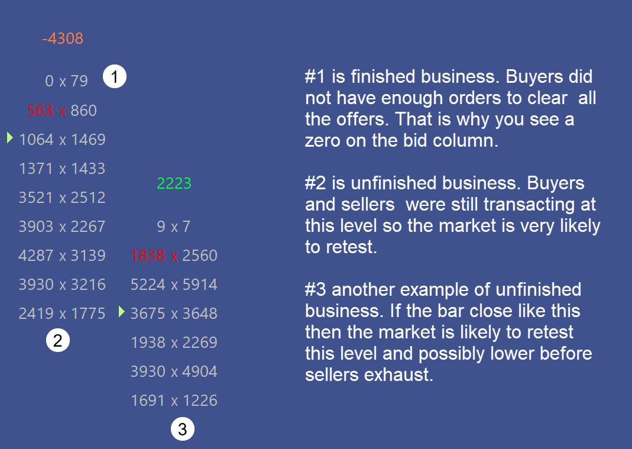Screen dimensions: 632x449
Task: Select the 3930 x 4904 row
Action: [174, 372]
